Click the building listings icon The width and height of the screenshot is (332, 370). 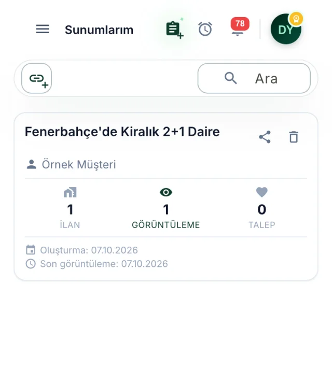click(70, 192)
